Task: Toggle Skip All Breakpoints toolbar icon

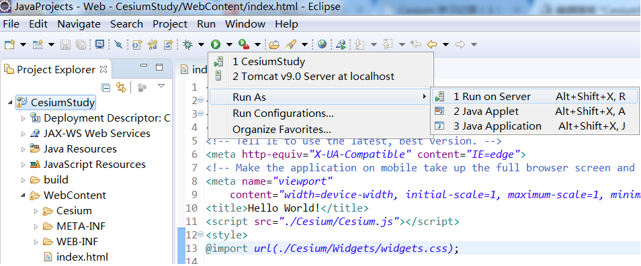Action: click(x=118, y=44)
